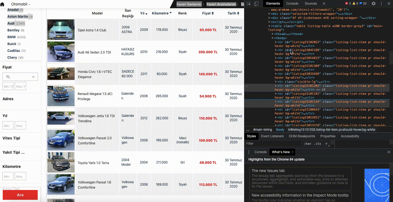Image resolution: width=393 pixels, height=202 pixels.
Task: Show more DevTools tabs chevron
Action: point(324,4)
